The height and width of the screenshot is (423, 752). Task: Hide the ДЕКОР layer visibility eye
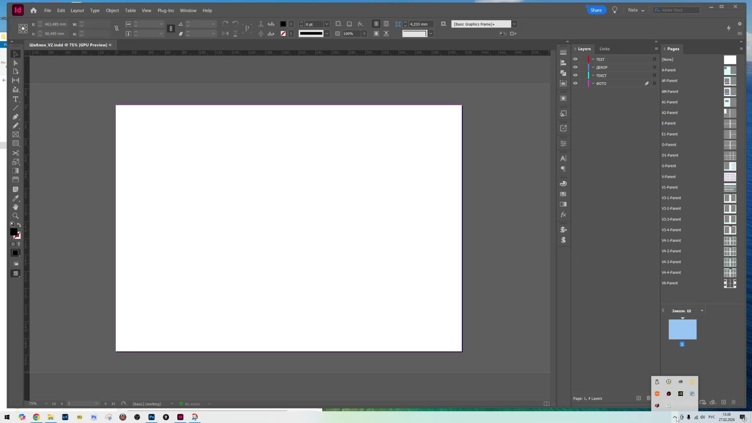[x=575, y=67]
